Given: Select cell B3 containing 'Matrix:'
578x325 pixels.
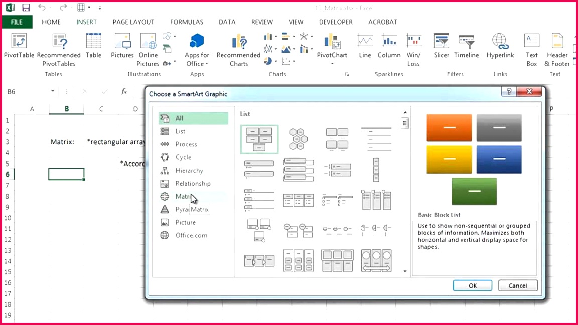Looking at the screenshot, I should (66, 142).
